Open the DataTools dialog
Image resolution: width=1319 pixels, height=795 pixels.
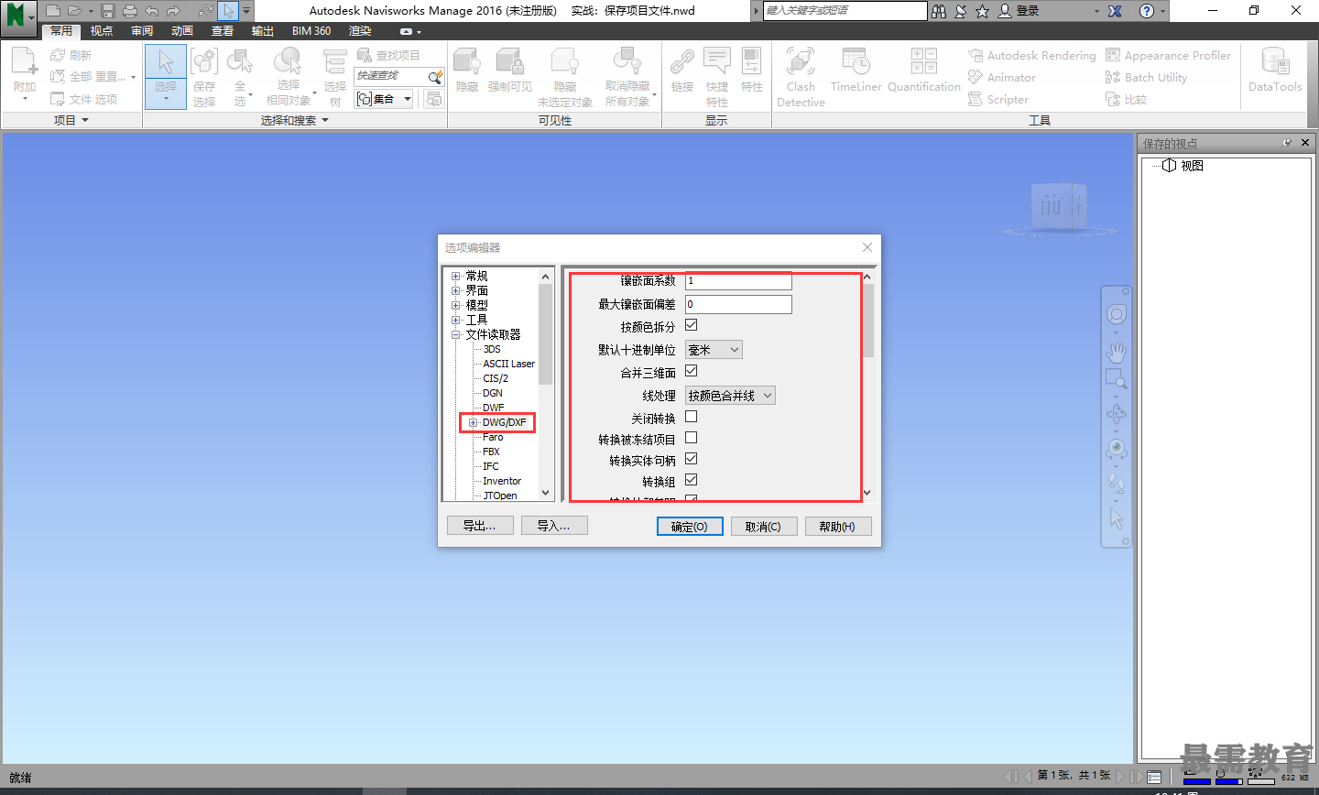pos(1275,71)
